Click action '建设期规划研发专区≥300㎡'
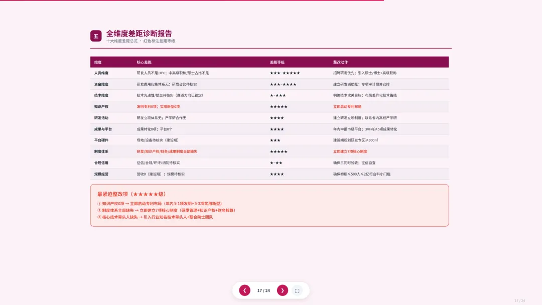This screenshot has width=542, height=305. (355, 140)
